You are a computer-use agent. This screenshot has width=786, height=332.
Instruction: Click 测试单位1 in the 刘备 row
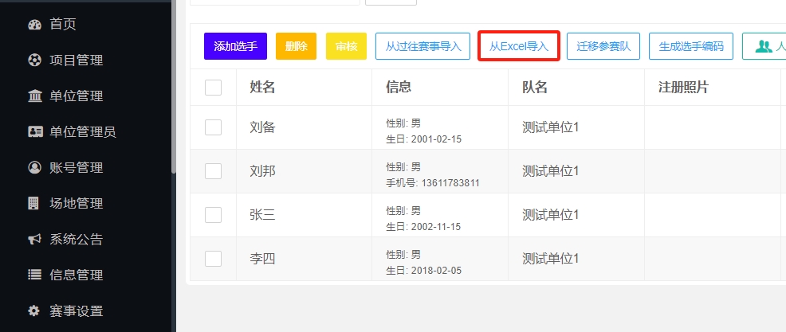[551, 127]
